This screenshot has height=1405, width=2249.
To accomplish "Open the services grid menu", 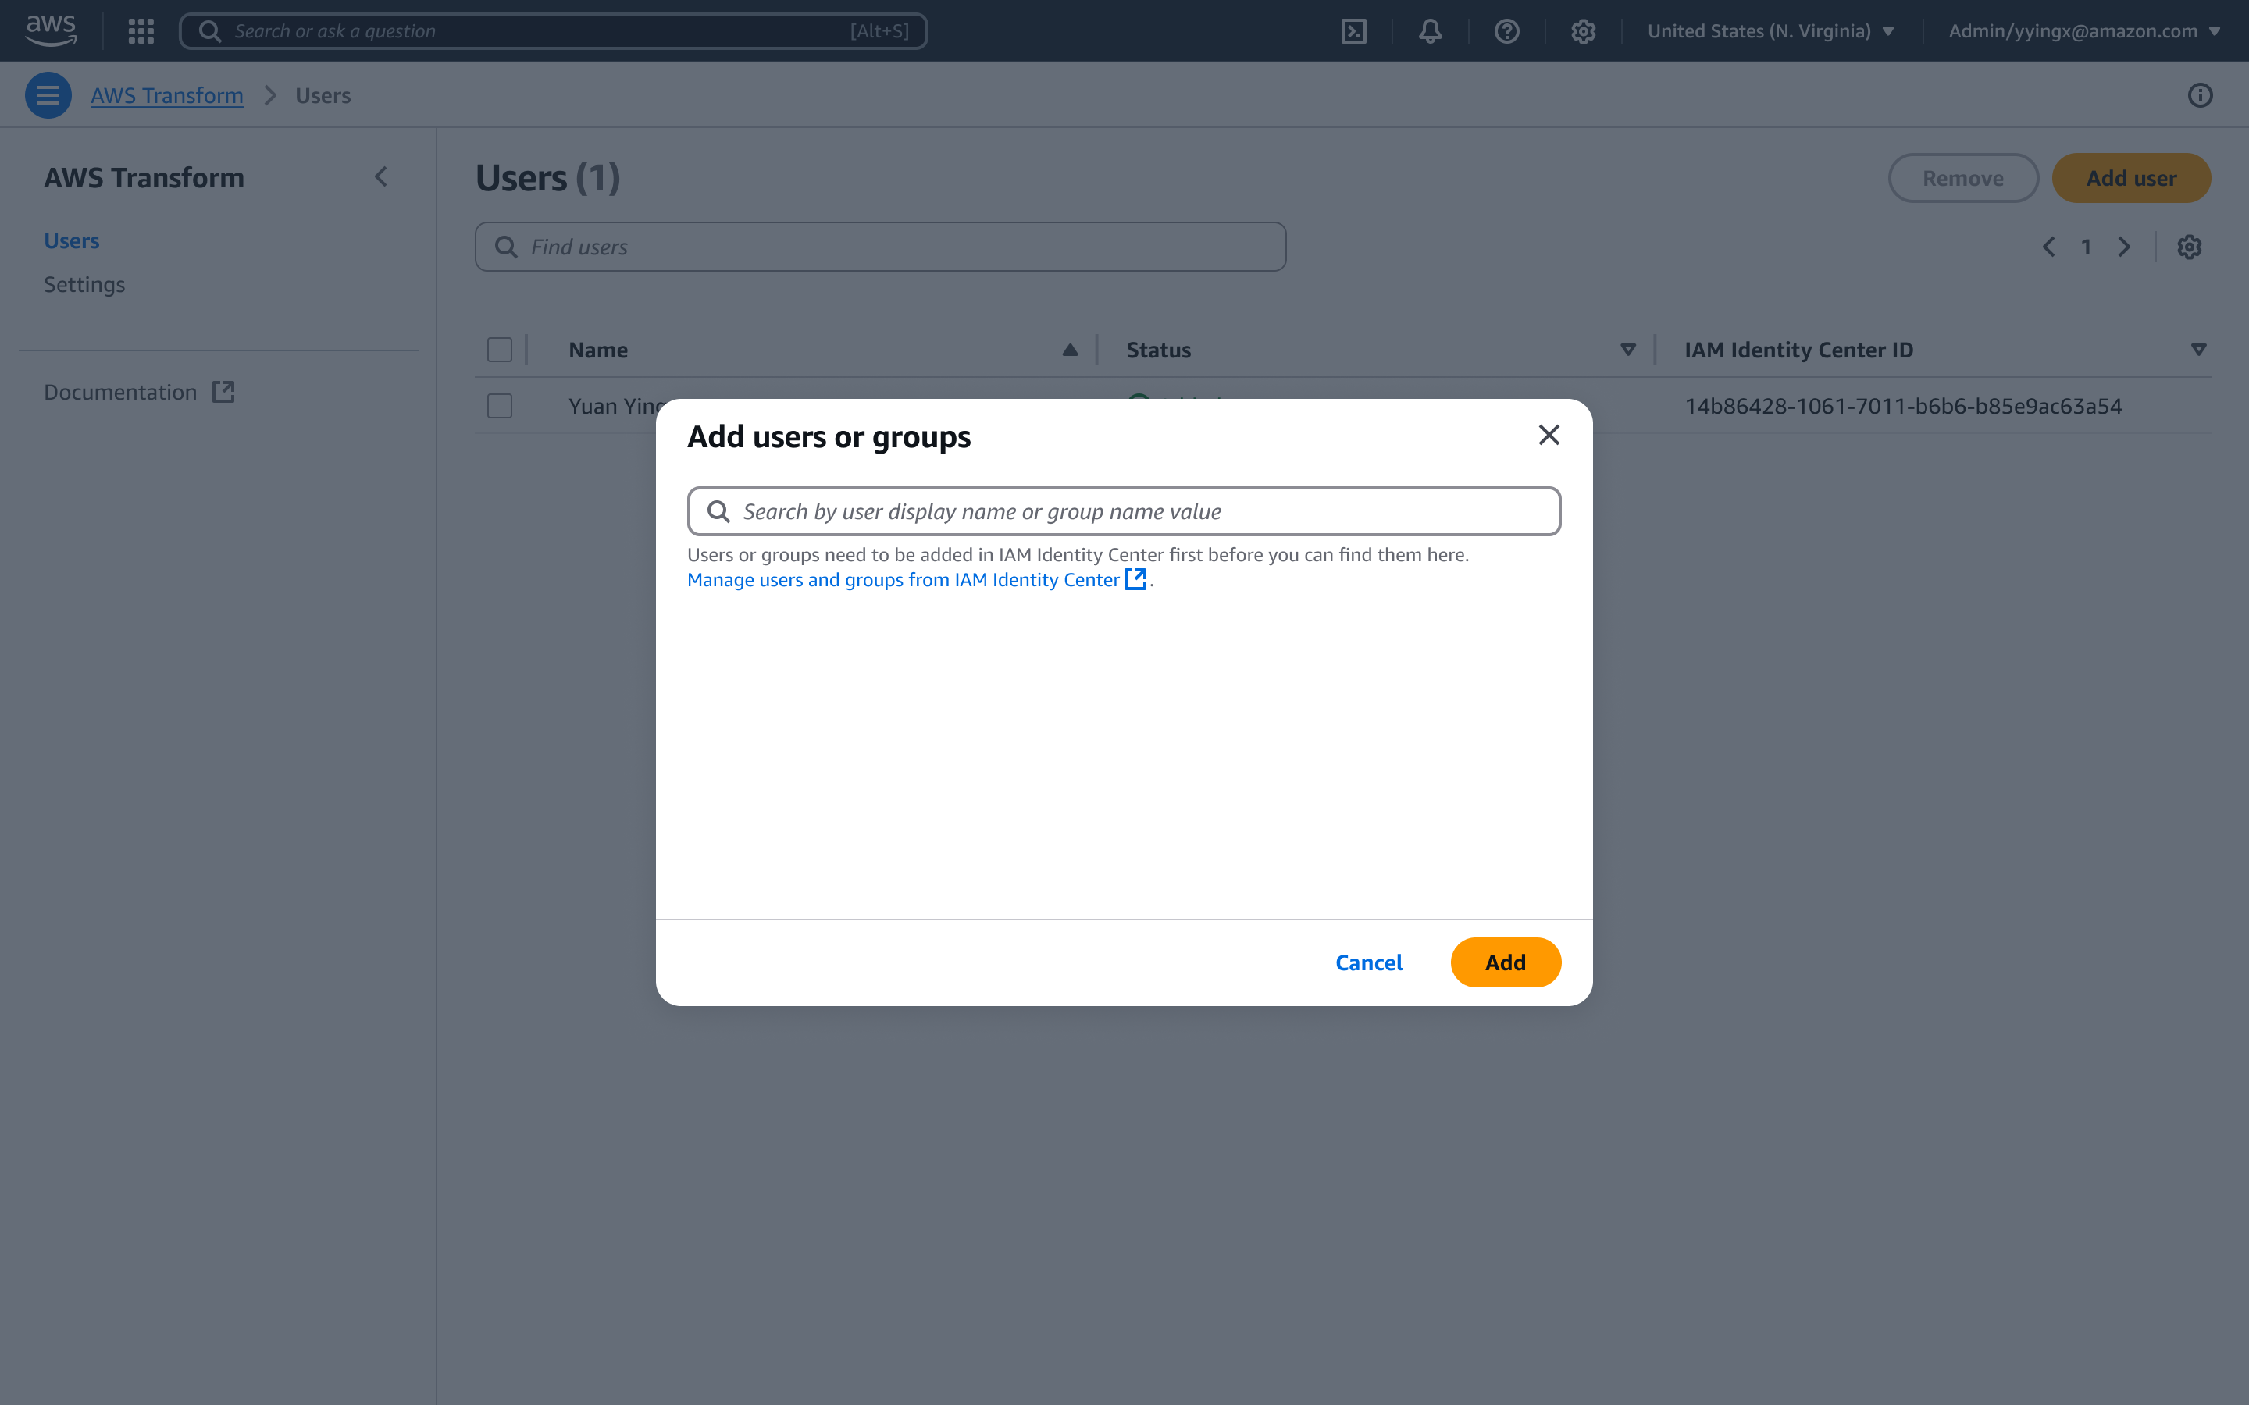I will (x=141, y=31).
